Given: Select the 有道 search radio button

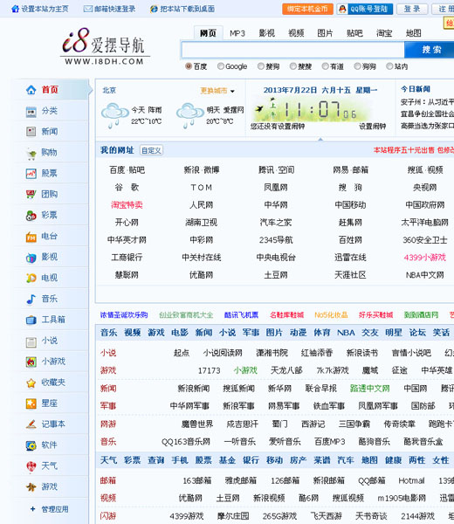Looking at the screenshot, I should click(x=325, y=66).
